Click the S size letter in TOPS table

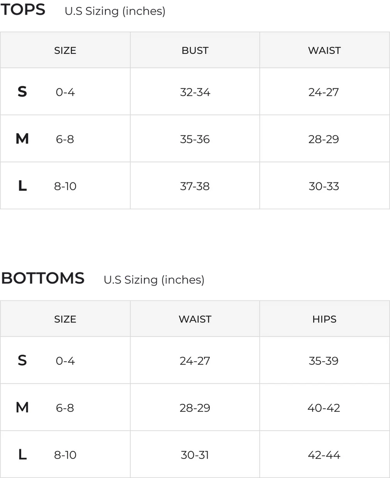[x=22, y=92]
